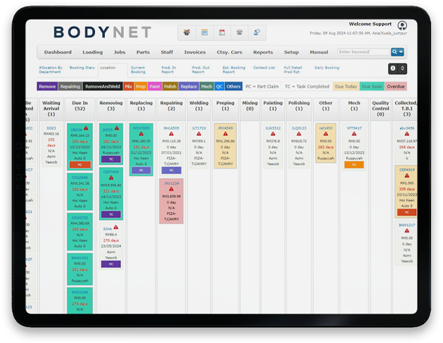Open the Parts menu
This screenshot has height=343, width=443.
tap(143, 52)
